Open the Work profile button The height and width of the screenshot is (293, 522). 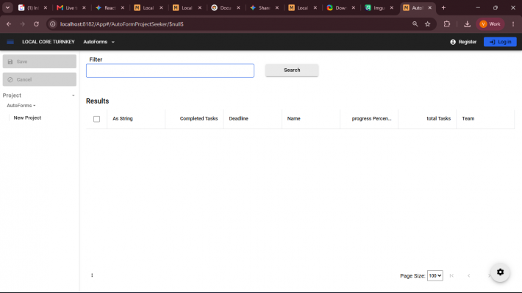pyautogui.click(x=490, y=24)
